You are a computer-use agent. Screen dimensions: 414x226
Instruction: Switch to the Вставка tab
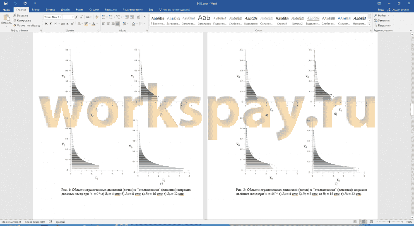tap(50, 10)
